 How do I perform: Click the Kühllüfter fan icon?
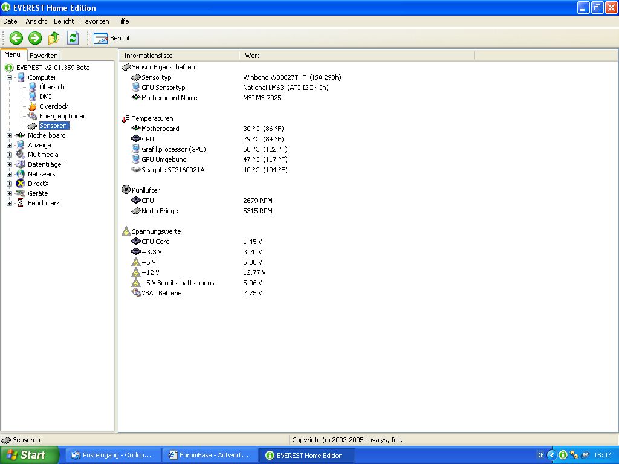click(x=126, y=190)
